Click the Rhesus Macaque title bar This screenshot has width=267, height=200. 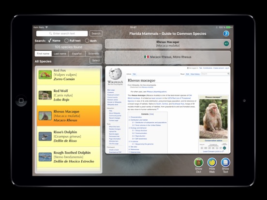[168, 43]
